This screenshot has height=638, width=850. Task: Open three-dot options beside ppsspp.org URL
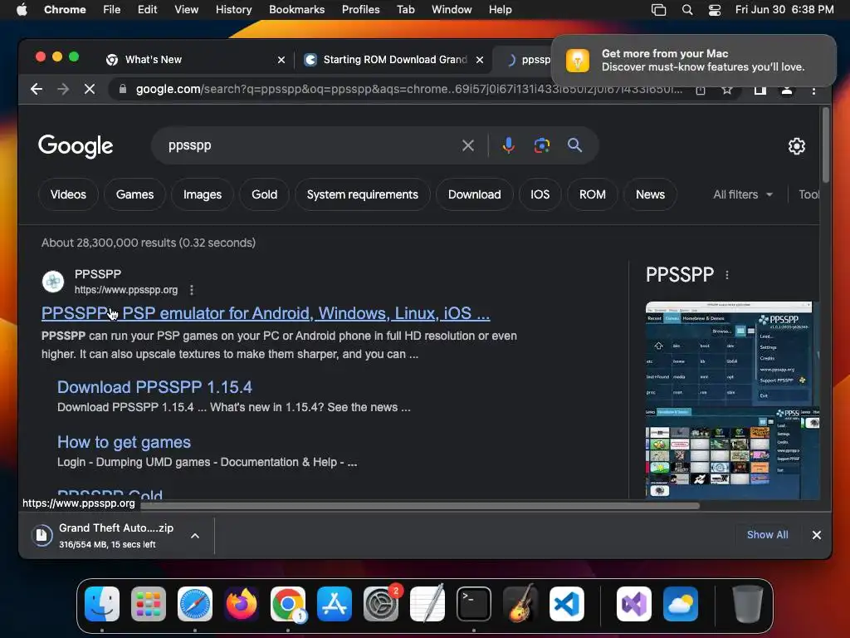coord(192,290)
